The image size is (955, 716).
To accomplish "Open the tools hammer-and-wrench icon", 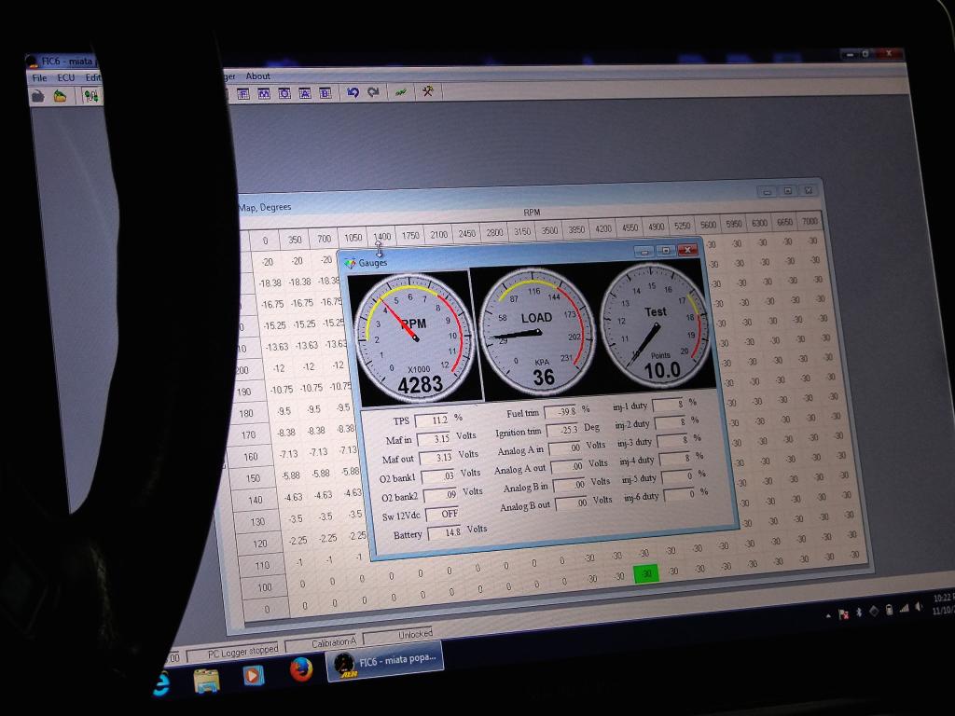I will 427,91.
